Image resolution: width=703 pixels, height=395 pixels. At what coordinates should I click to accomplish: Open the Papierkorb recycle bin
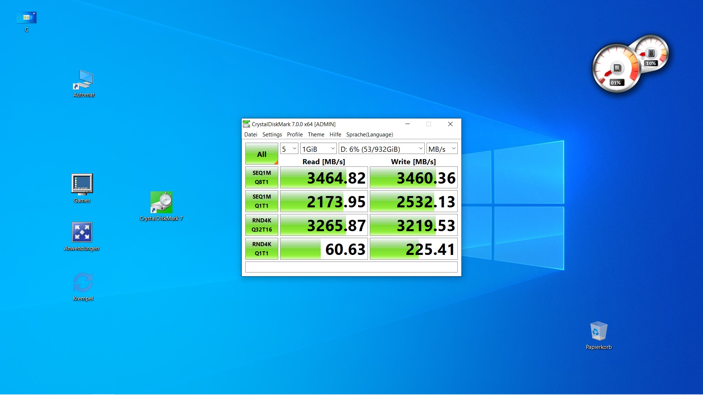pyautogui.click(x=599, y=331)
